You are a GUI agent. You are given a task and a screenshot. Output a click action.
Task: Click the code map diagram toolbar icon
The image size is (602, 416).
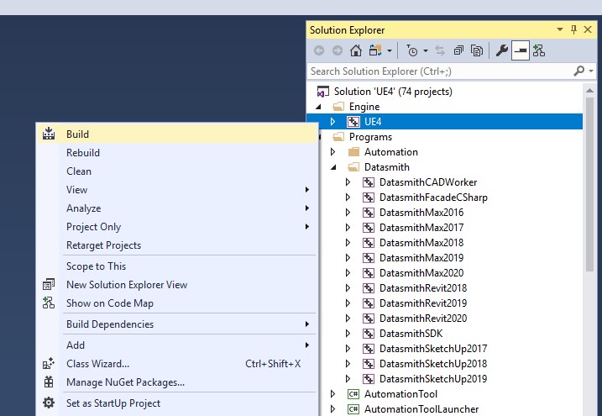pyautogui.click(x=539, y=50)
